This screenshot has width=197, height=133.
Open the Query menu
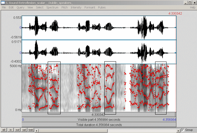pos(21,7)
